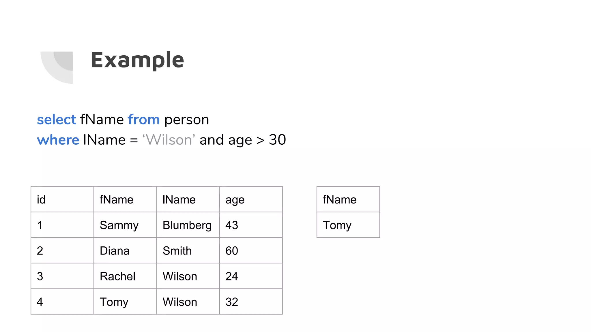Click the gray quarter-circle slide logo
The image size is (591, 332).
[58, 67]
